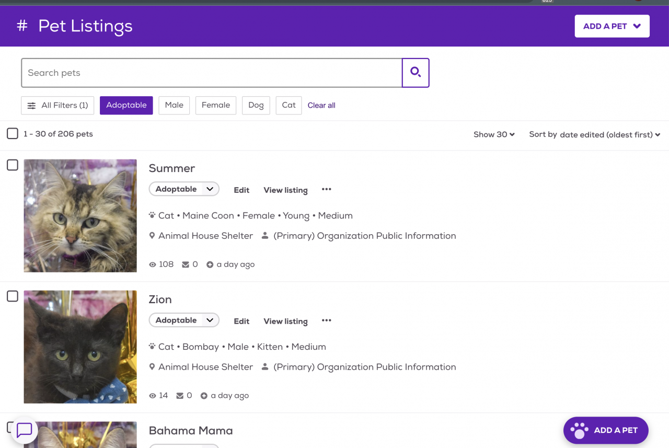
Task: Click the magnifying glass search button
Action: pyautogui.click(x=416, y=73)
